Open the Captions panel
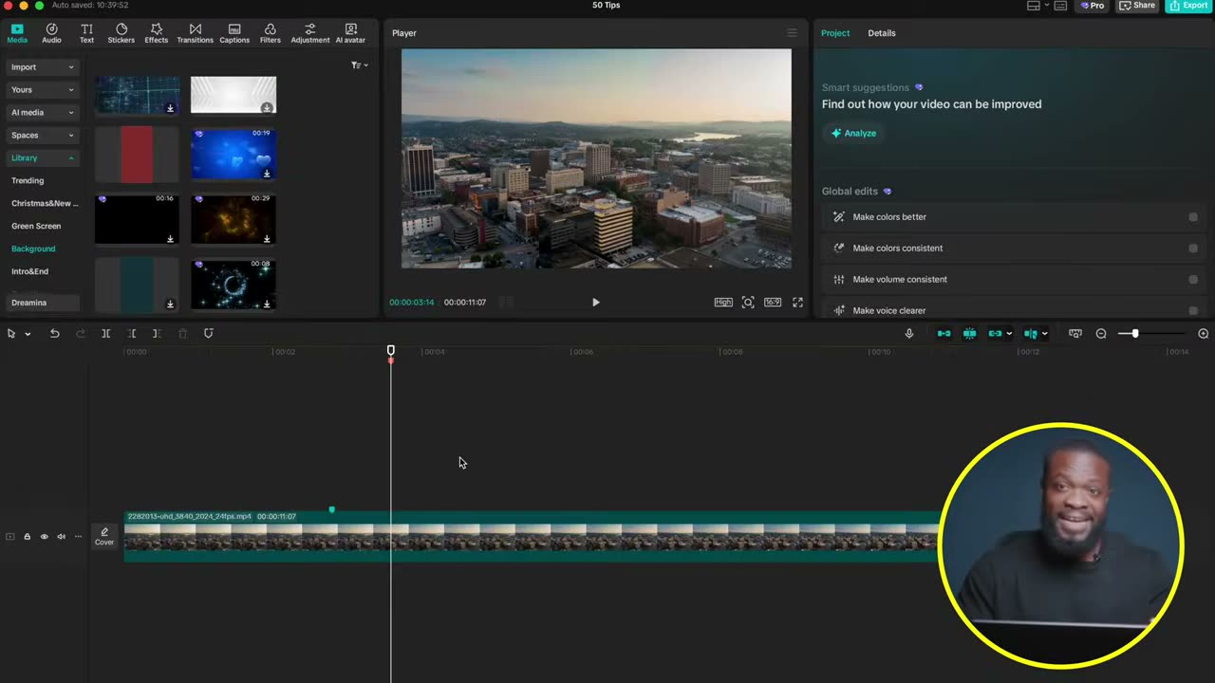 click(x=234, y=33)
